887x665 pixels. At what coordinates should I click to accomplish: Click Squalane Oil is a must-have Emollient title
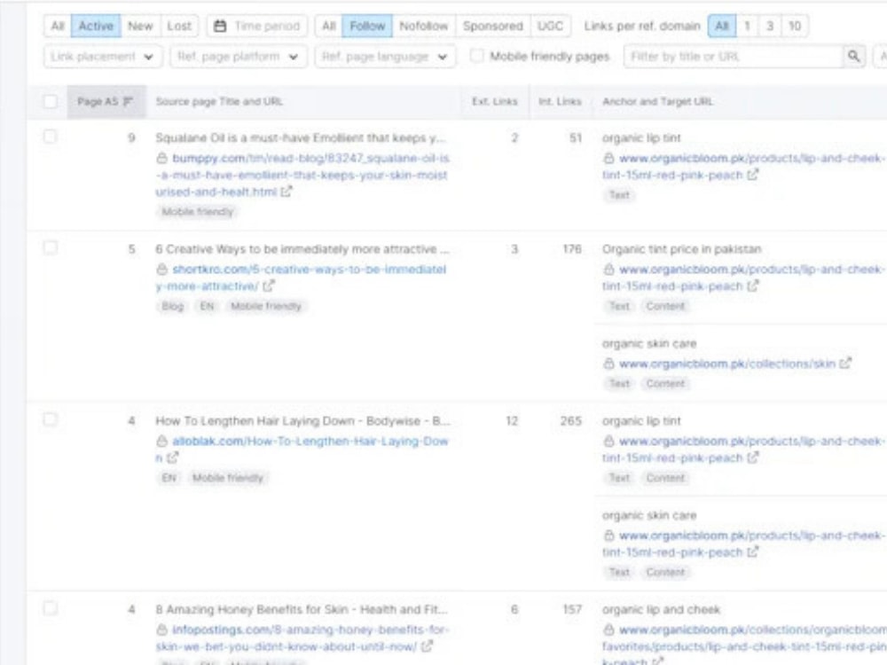pos(301,137)
